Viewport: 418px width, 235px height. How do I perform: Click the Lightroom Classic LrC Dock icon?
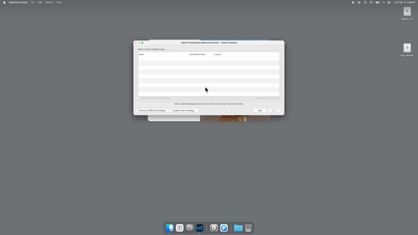(x=200, y=228)
